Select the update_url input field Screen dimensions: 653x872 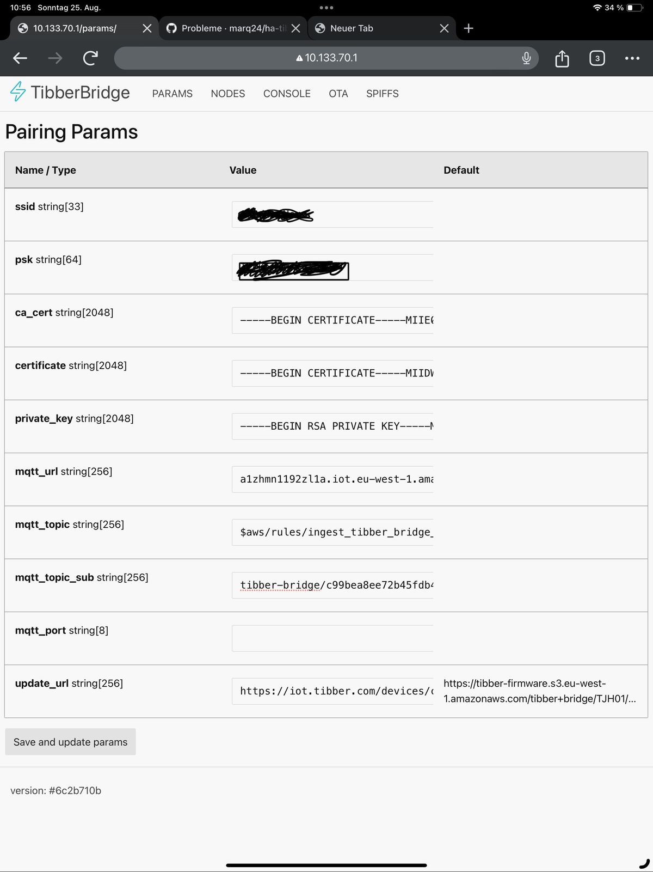pyautogui.click(x=332, y=691)
